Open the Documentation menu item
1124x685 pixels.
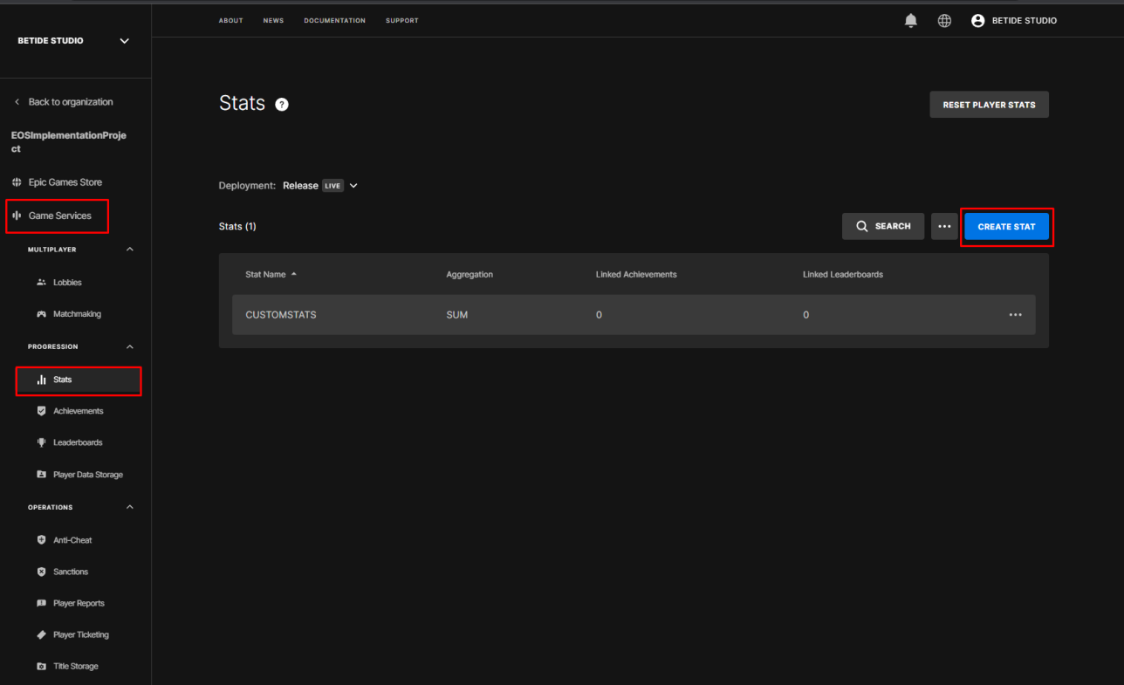coord(334,21)
